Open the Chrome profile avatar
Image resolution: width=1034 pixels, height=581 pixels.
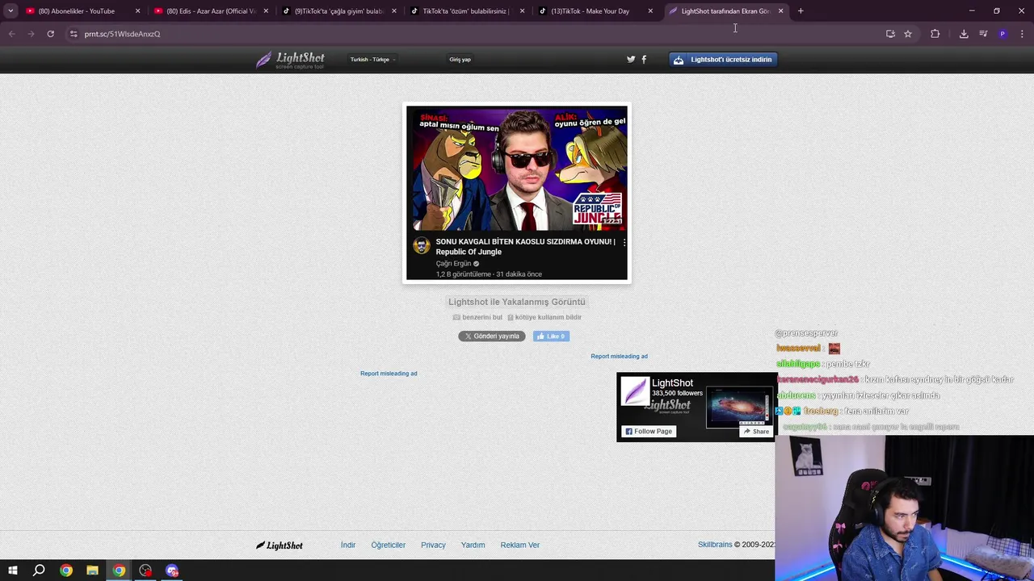1002,34
